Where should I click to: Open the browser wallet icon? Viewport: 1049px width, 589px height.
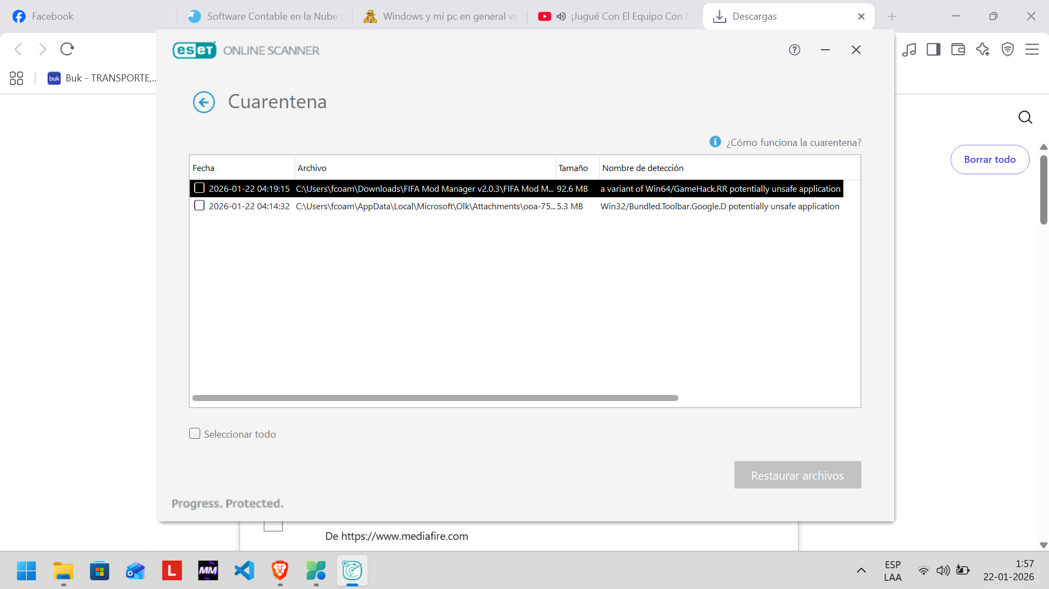[x=958, y=49]
